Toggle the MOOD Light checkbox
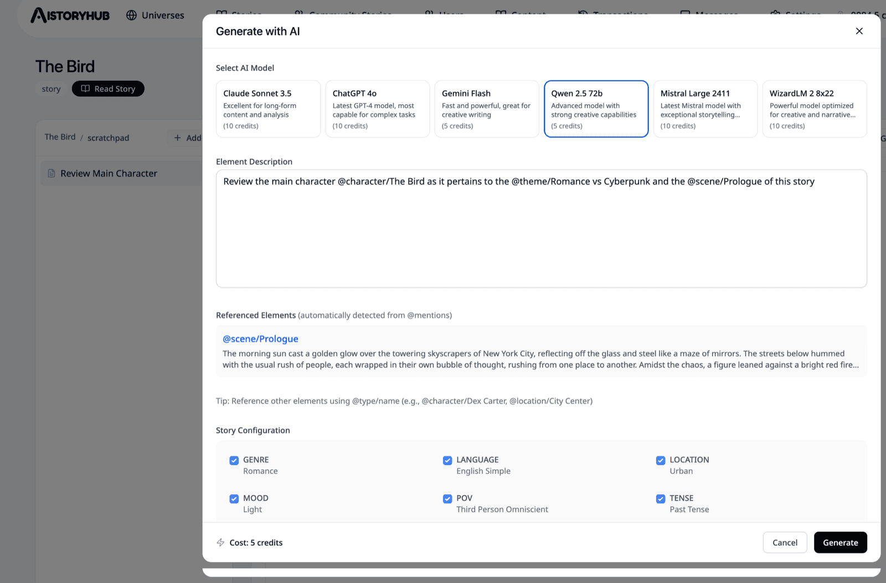The height and width of the screenshot is (583, 886). (x=234, y=499)
